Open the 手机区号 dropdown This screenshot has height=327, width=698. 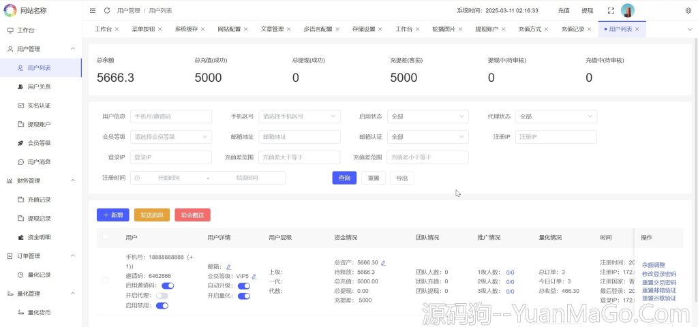pos(299,116)
